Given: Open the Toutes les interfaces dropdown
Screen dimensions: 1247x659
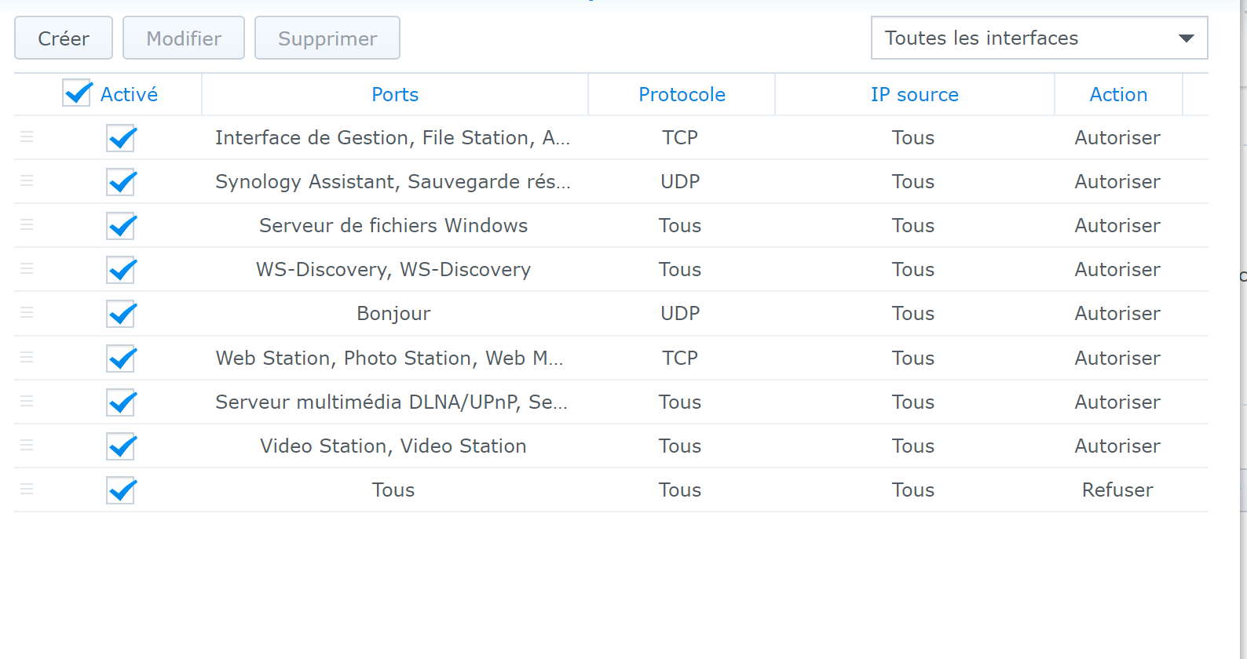Looking at the screenshot, I should tap(1039, 38).
